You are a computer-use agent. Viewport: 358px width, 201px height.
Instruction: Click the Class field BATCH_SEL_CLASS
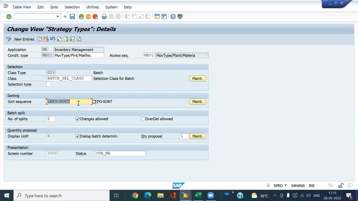pyautogui.click(x=69, y=78)
